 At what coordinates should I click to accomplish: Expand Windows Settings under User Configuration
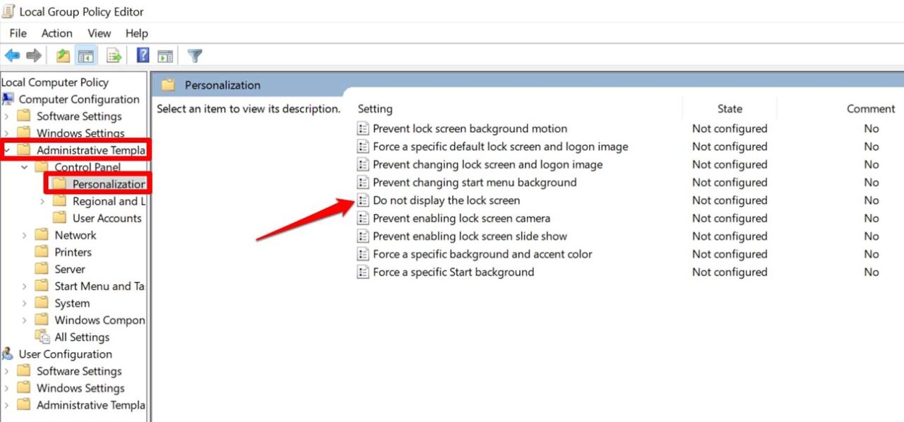click(6, 388)
